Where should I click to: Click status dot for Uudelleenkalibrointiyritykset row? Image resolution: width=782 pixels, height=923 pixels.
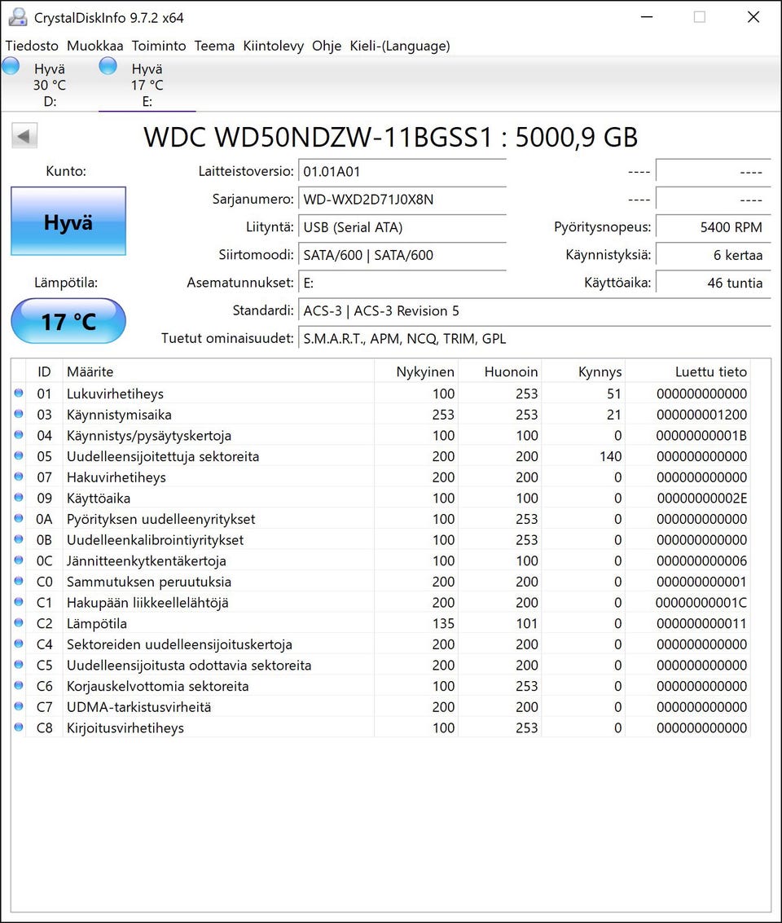click(19, 539)
